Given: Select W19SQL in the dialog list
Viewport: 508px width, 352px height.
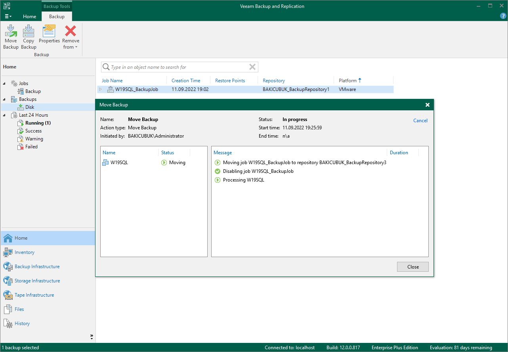Looking at the screenshot, I should point(119,163).
